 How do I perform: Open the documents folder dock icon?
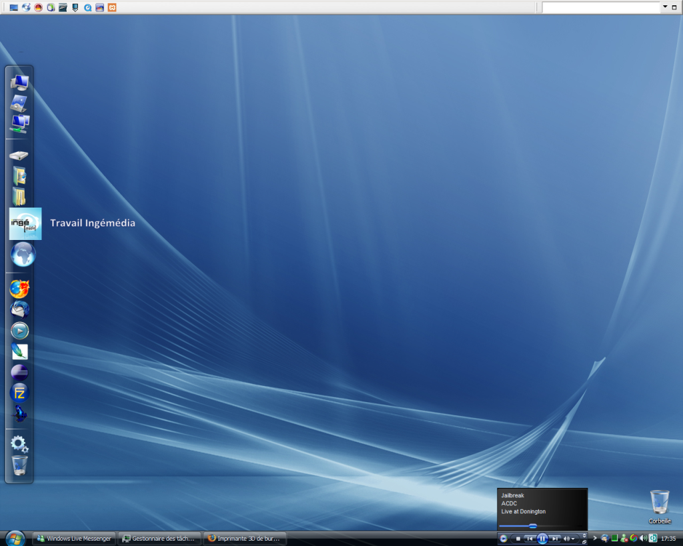pyautogui.click(x=19, y=197)
